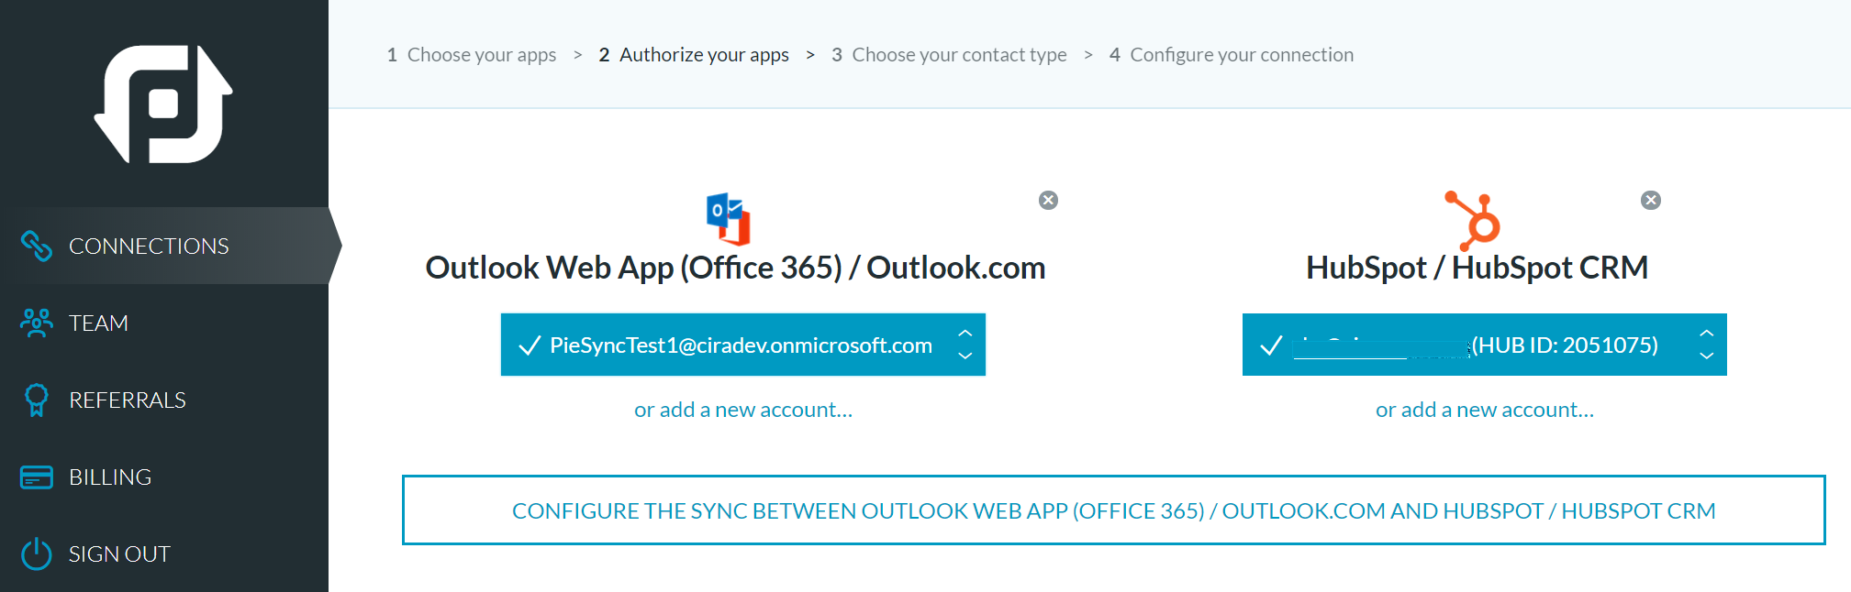Click the Billing credit card icon
The width and height of the screenshot is (1851, 592).
(37, 477)
